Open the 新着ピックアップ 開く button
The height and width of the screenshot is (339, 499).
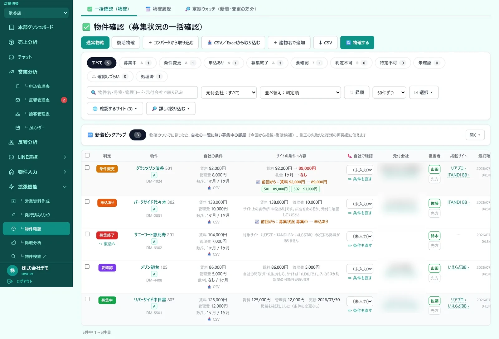coord(475,135)
